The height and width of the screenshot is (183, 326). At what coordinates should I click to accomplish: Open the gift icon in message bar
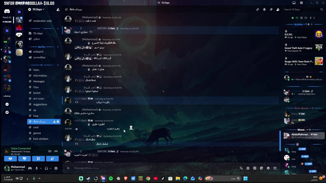click(x=248, y=168)
